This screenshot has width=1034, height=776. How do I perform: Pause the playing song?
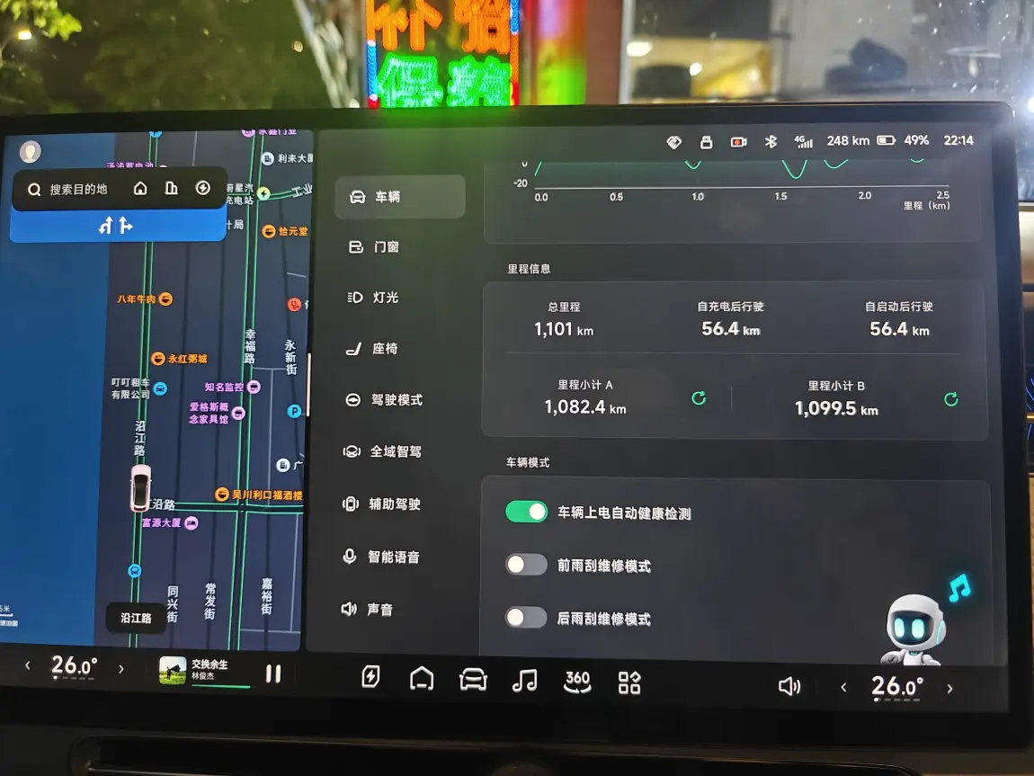[273, 673]
